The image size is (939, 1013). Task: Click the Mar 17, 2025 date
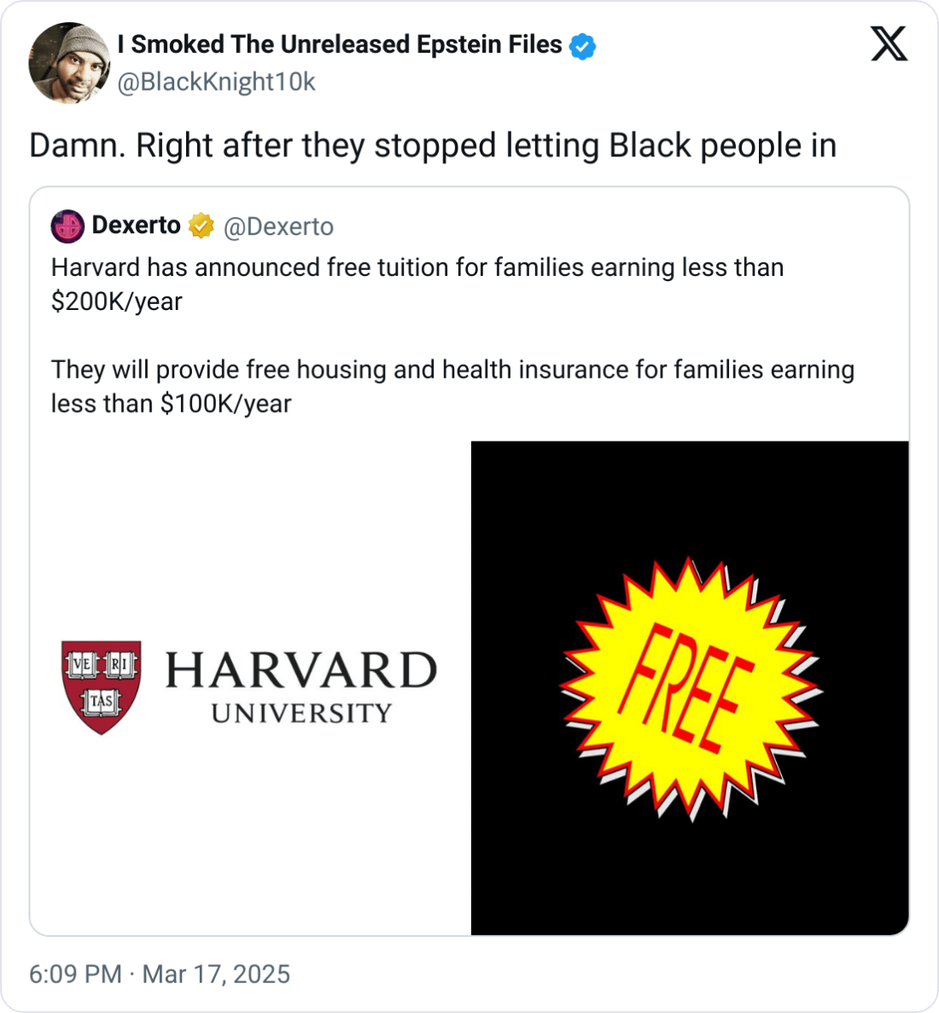coord(216,974)
